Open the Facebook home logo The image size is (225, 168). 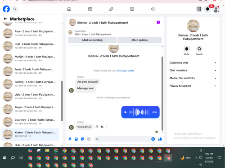click(6, 9)
